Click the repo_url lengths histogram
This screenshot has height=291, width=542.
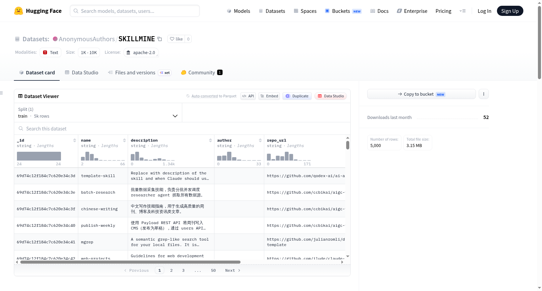point(289,156)
